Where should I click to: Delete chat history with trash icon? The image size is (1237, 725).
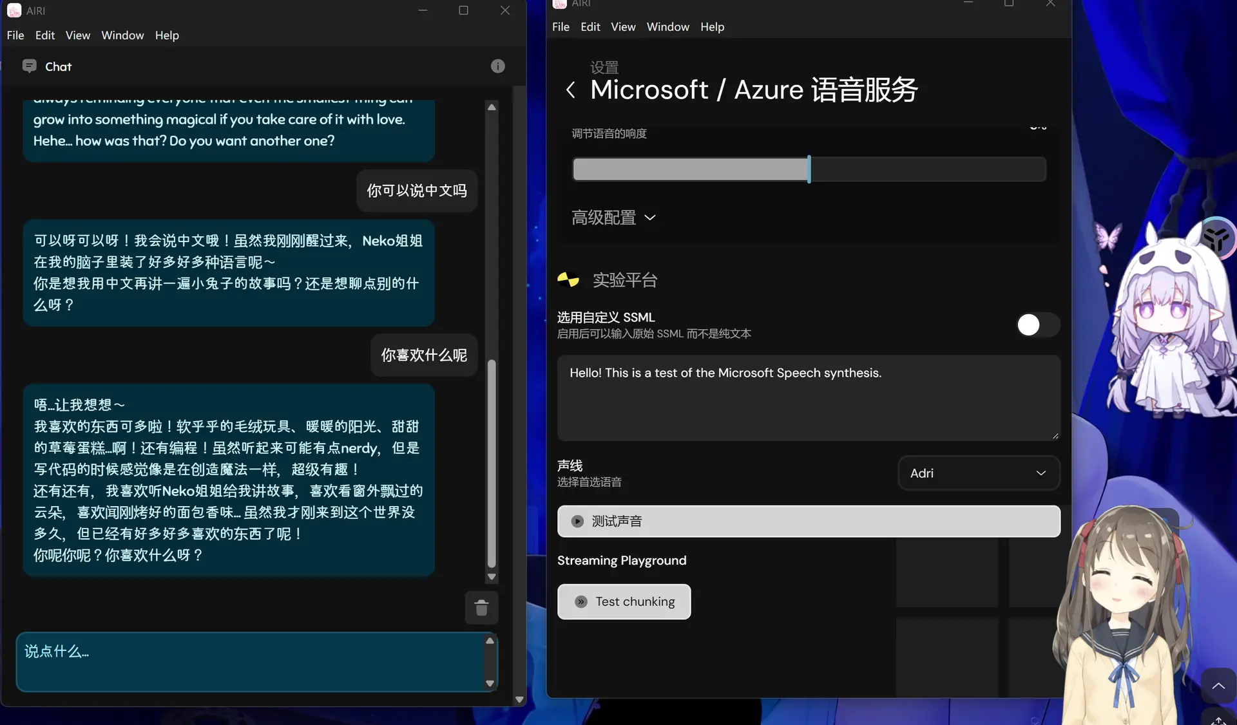[x=481, y=608]
